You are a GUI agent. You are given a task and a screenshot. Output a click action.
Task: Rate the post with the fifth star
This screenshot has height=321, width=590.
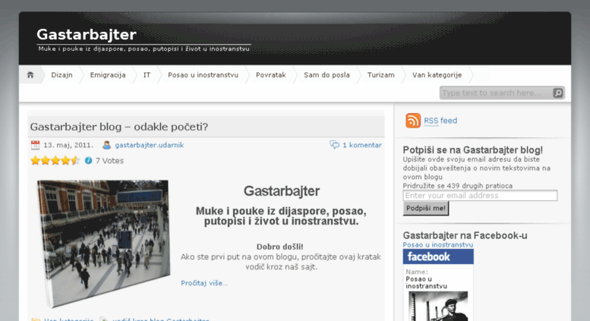click(75, 161)
